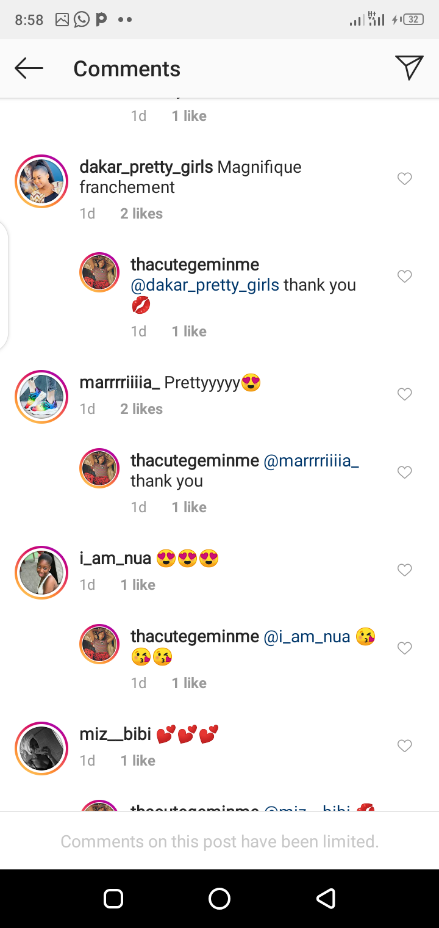This screenshot has height=928, width=439.
Task: Heart the Prettyyyyy comment by marrrriiiia_
Action: click(x=405, y=394)
